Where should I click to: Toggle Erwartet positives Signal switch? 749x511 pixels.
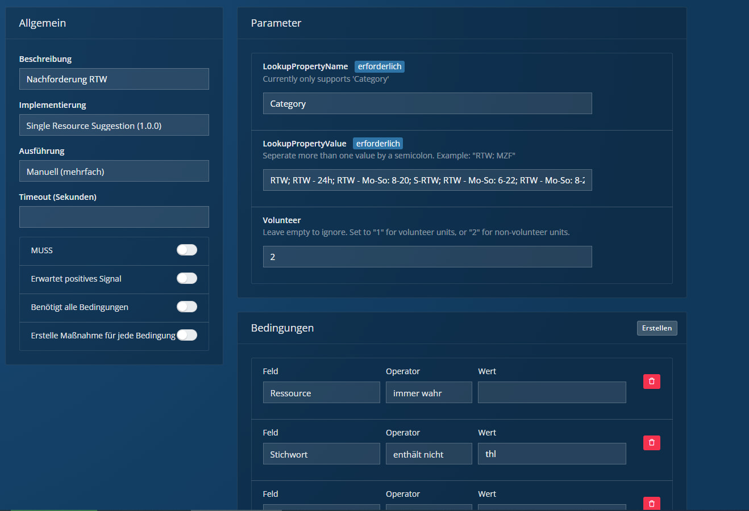point(186,278)
